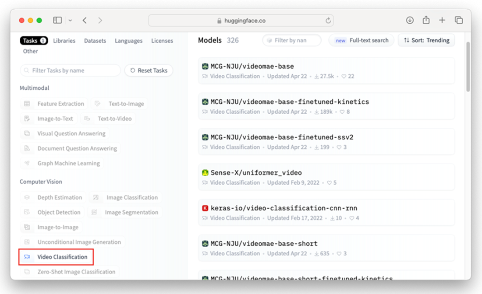Click the Feature Extraction grid icon
The height and width of the screenshot is (294, 482).
tap(27, 104)
